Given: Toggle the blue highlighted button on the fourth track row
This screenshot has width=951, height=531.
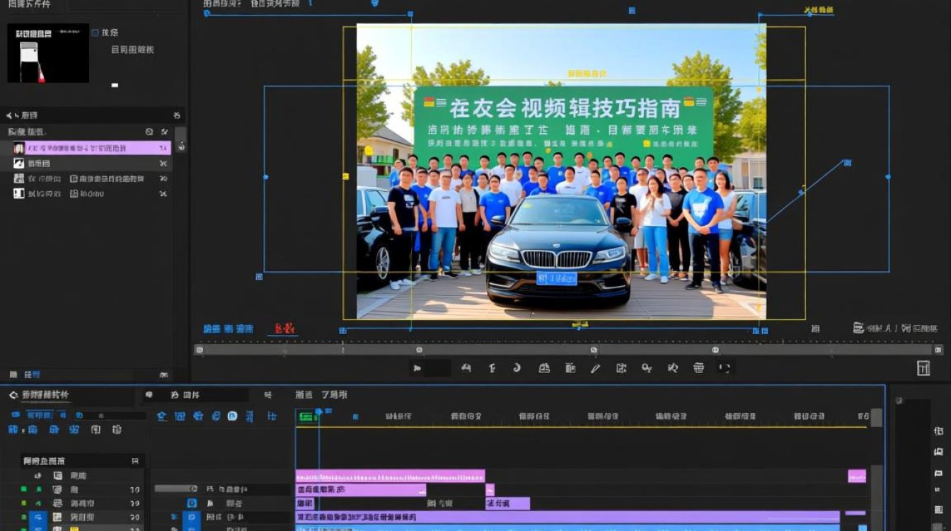Looking at the screenshot, I should click(x=38, y=518).
